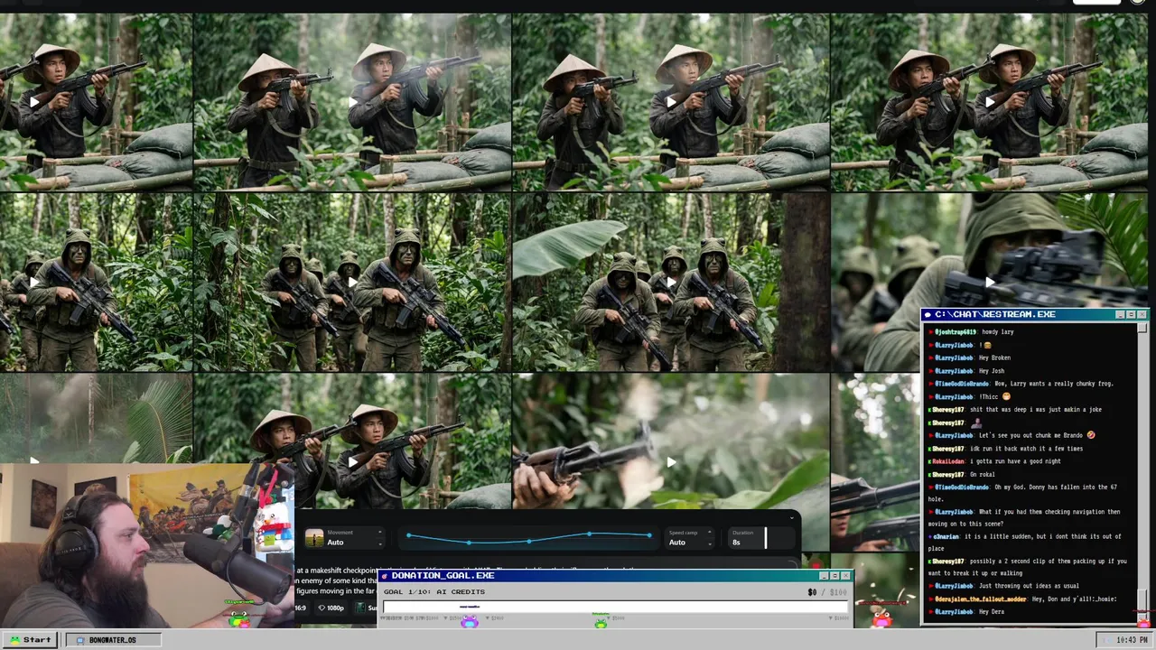This screenshot has width=1156, height=650.
Task: Play the muzzle-flash rifle close-up clip
Action: [x=670, y=462]
